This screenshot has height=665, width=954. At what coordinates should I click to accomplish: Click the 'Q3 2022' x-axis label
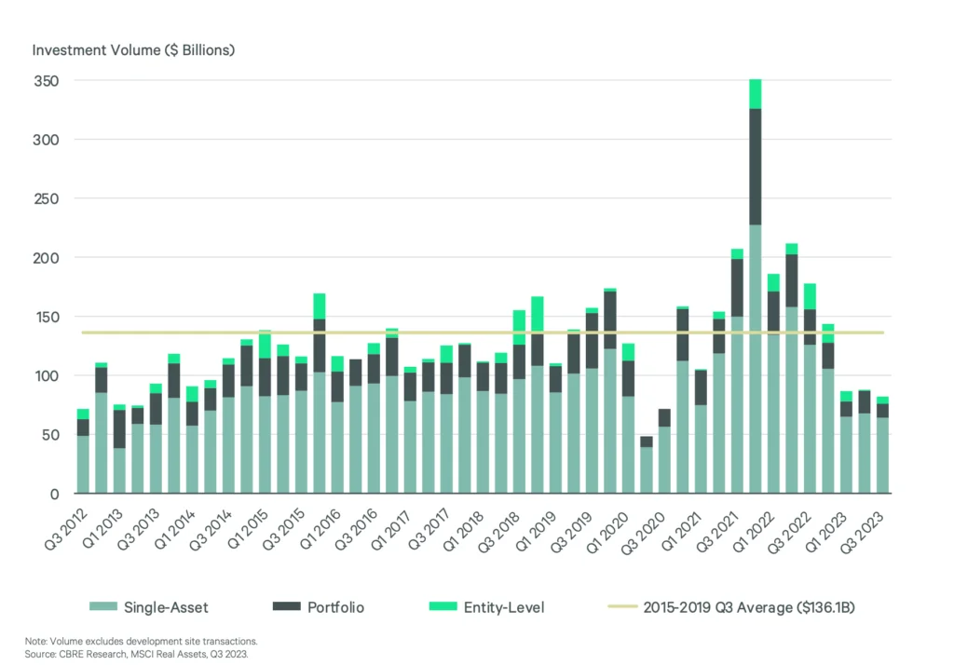pyautogui.click(x=790, y=533)
